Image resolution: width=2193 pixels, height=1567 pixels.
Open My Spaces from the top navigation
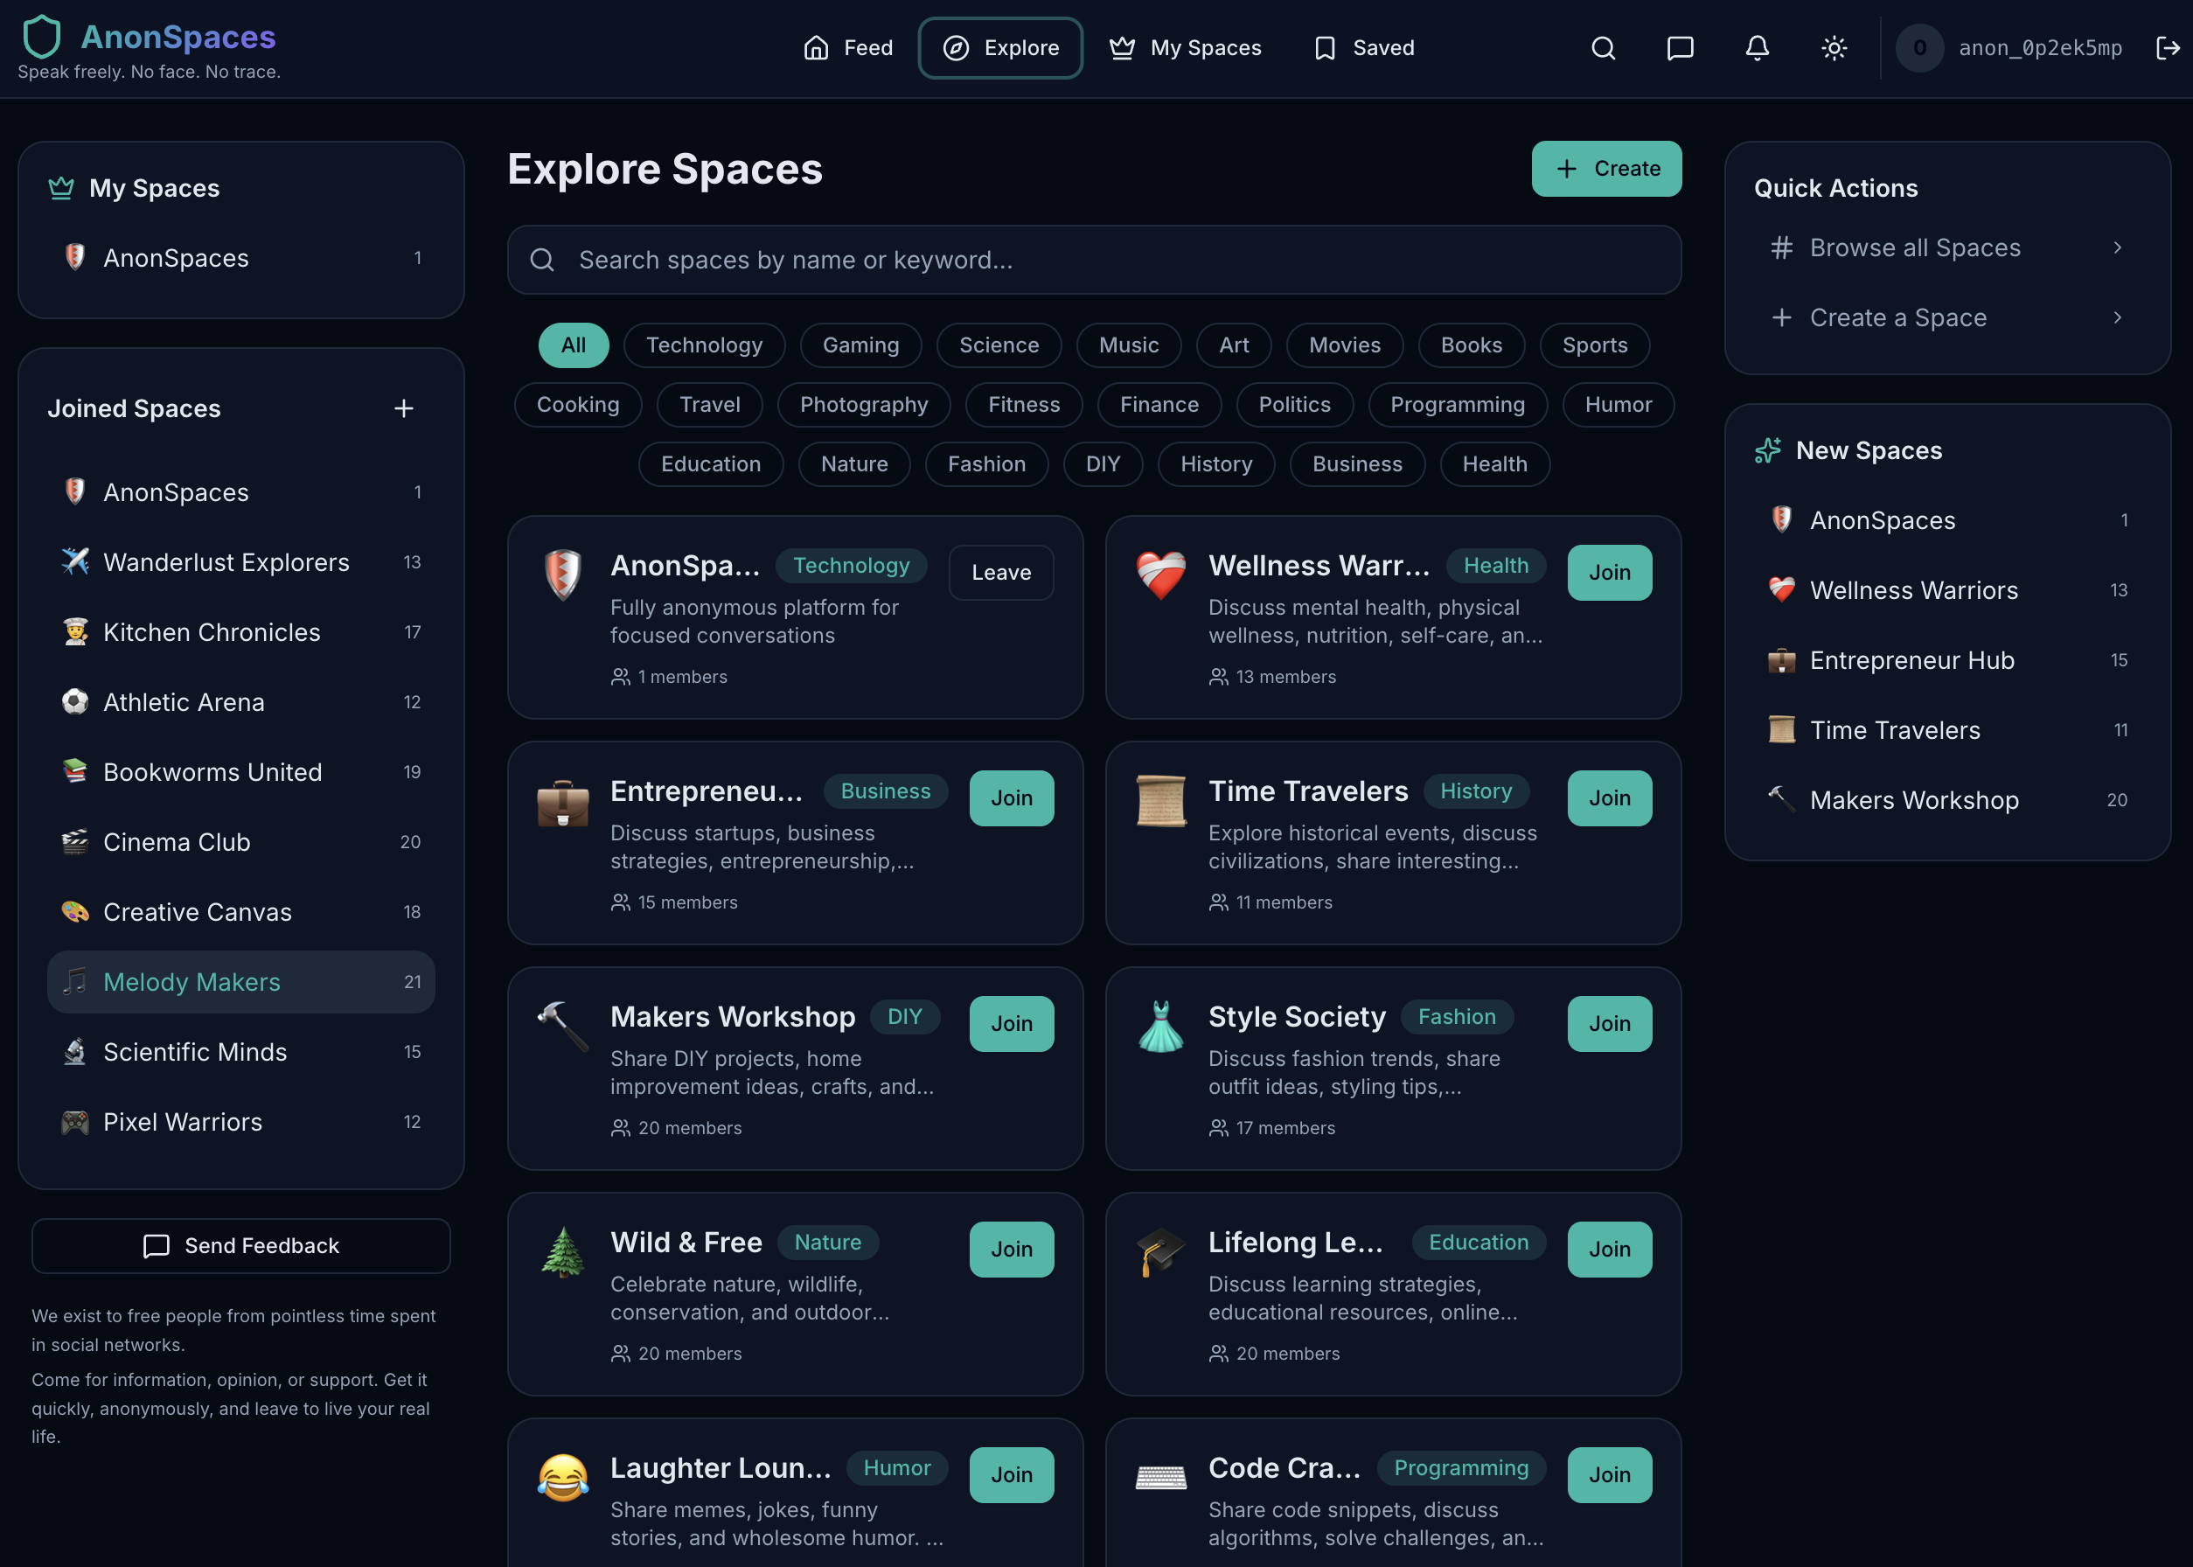click(x=1185, y=47)
